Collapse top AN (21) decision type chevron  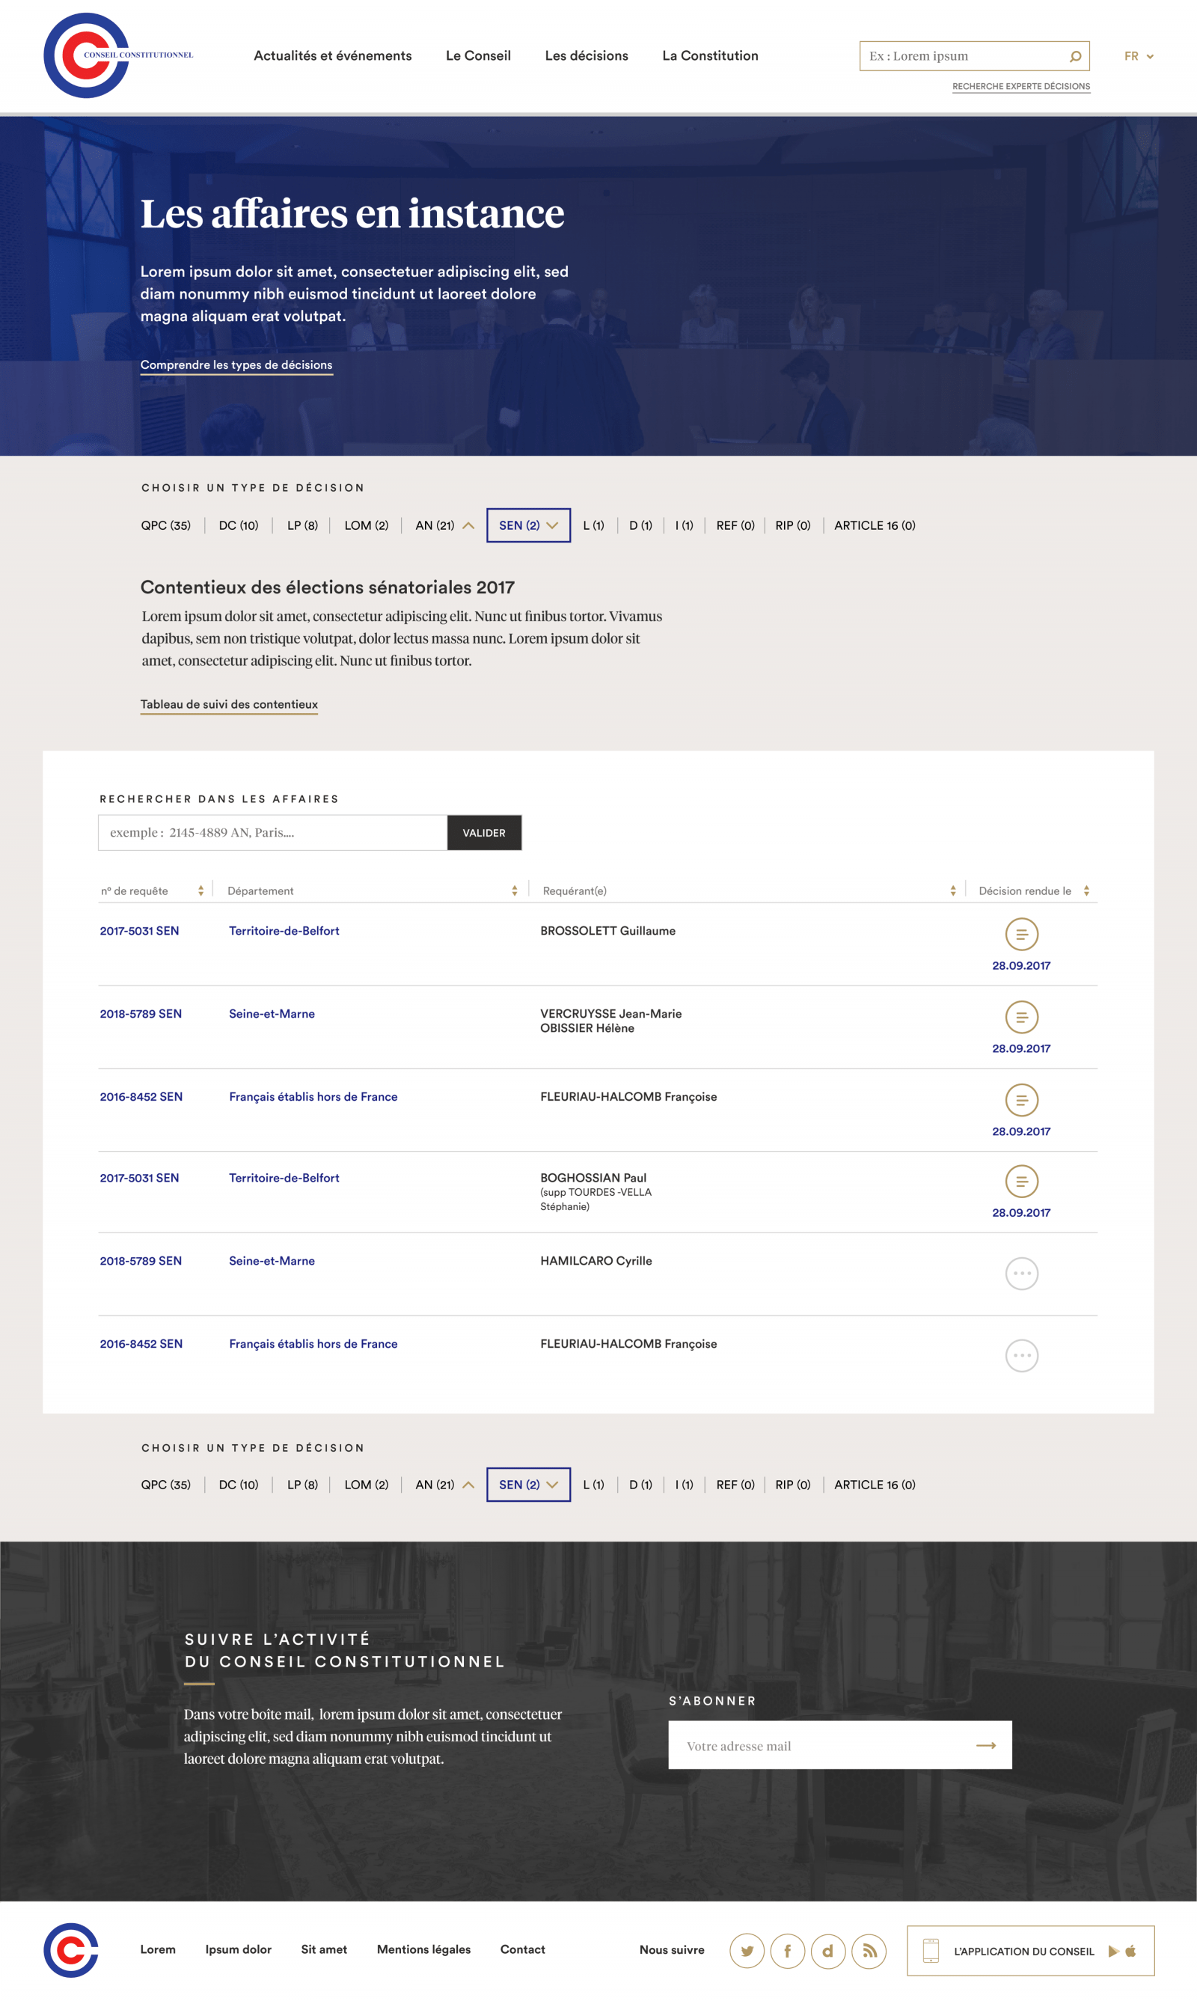[x=468, y=525]
